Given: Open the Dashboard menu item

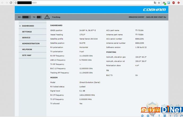Looking at the screenshot, I should pos(32,26).
